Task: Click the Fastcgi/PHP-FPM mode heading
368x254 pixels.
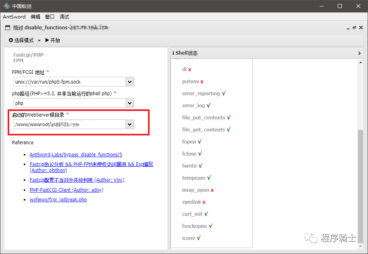Action: (29, 58)
